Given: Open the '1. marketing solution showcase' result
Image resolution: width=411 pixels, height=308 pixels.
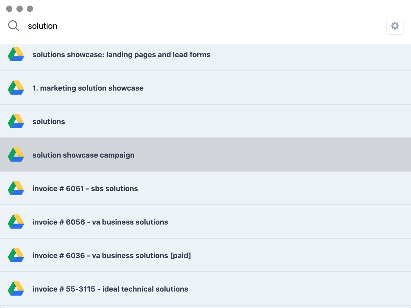Looking at the screenshot, I should (206, 88).
